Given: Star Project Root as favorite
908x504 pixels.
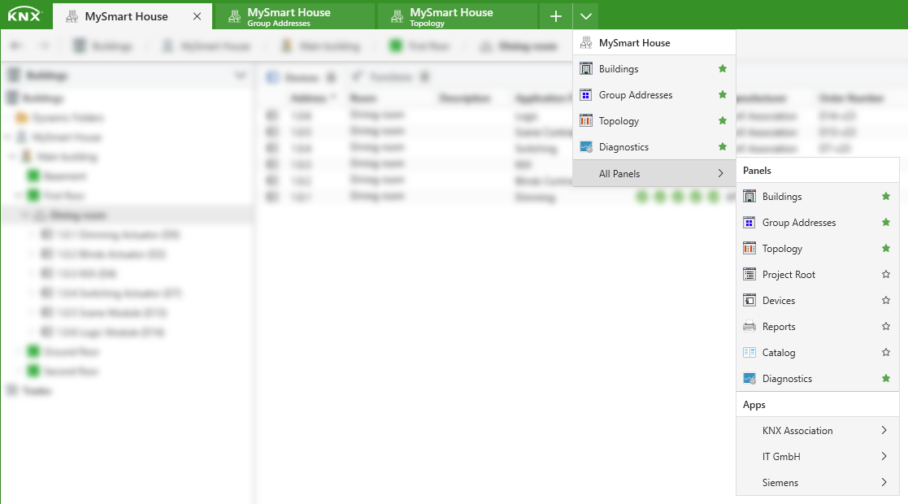Looking at the screenshot, I should coord(885,275).
